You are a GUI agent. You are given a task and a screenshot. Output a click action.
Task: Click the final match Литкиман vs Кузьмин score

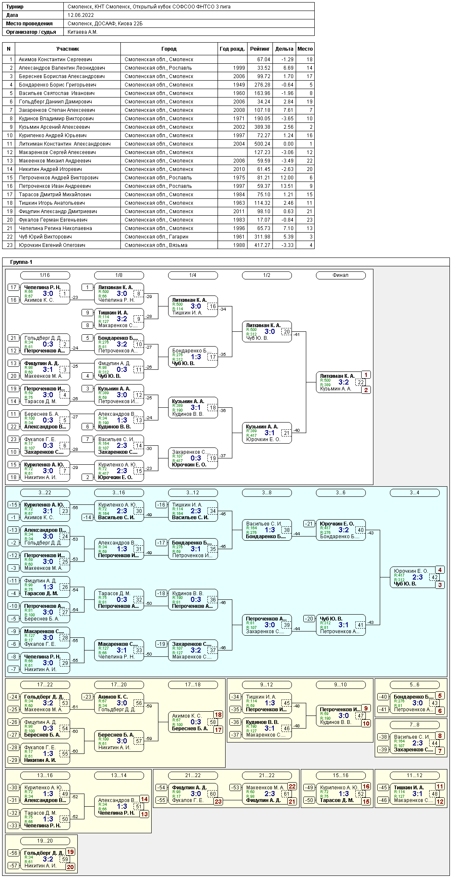(x=343, y=382)
